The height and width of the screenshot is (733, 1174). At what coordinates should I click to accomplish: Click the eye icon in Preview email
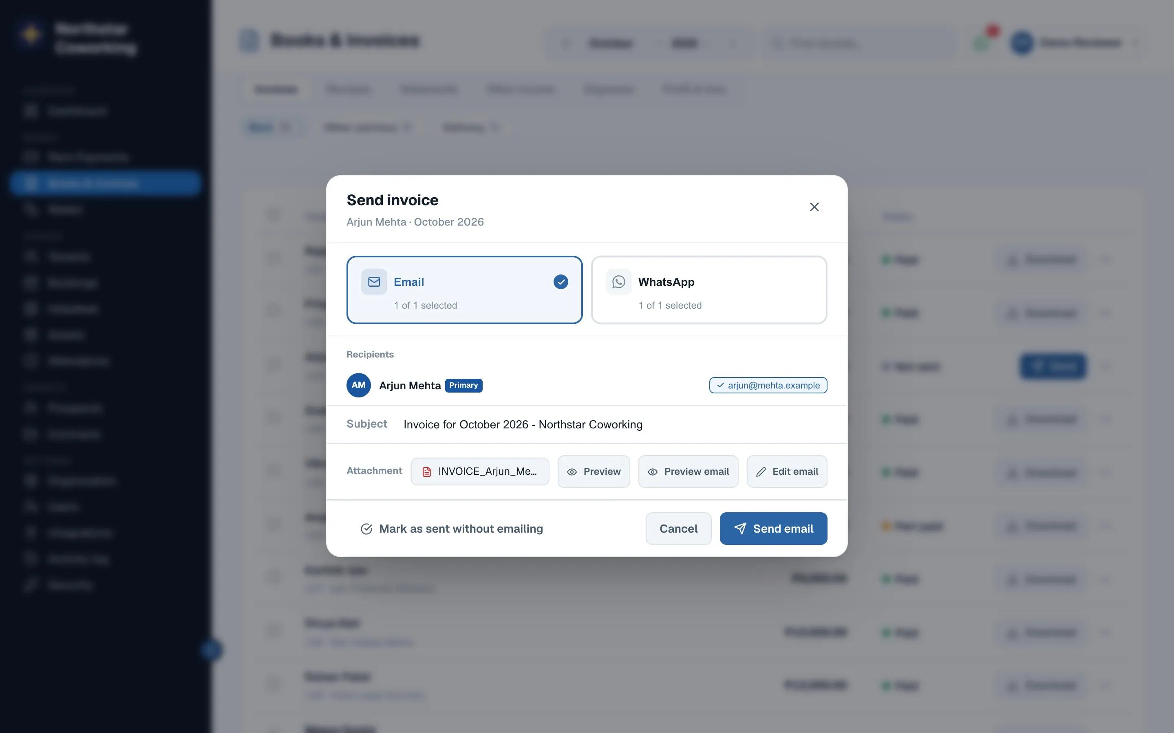coord(653,472)
